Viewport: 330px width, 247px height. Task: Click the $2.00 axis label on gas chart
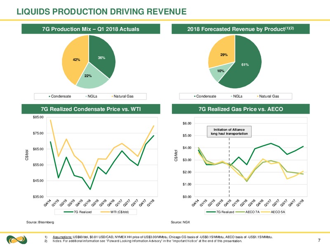187,172
